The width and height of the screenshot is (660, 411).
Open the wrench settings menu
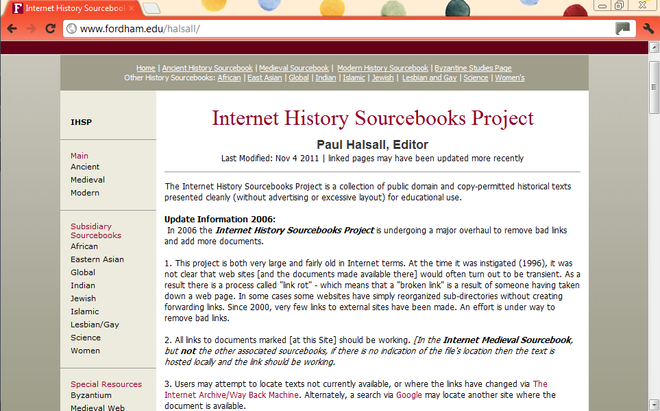[650, 29]
